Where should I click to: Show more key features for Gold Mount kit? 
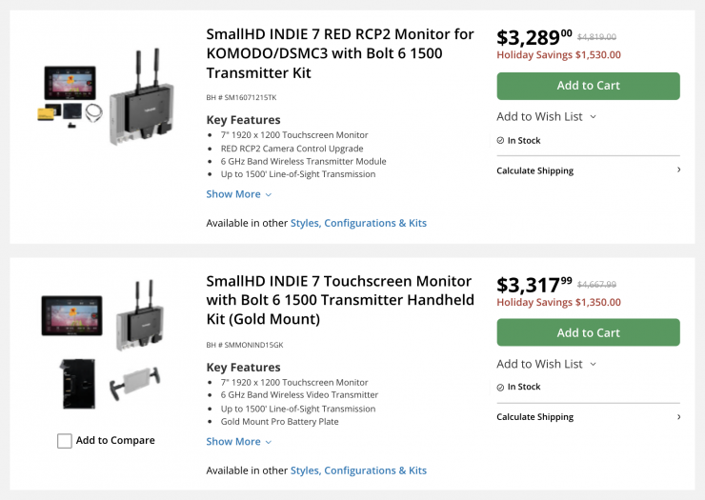click(233, 441)
